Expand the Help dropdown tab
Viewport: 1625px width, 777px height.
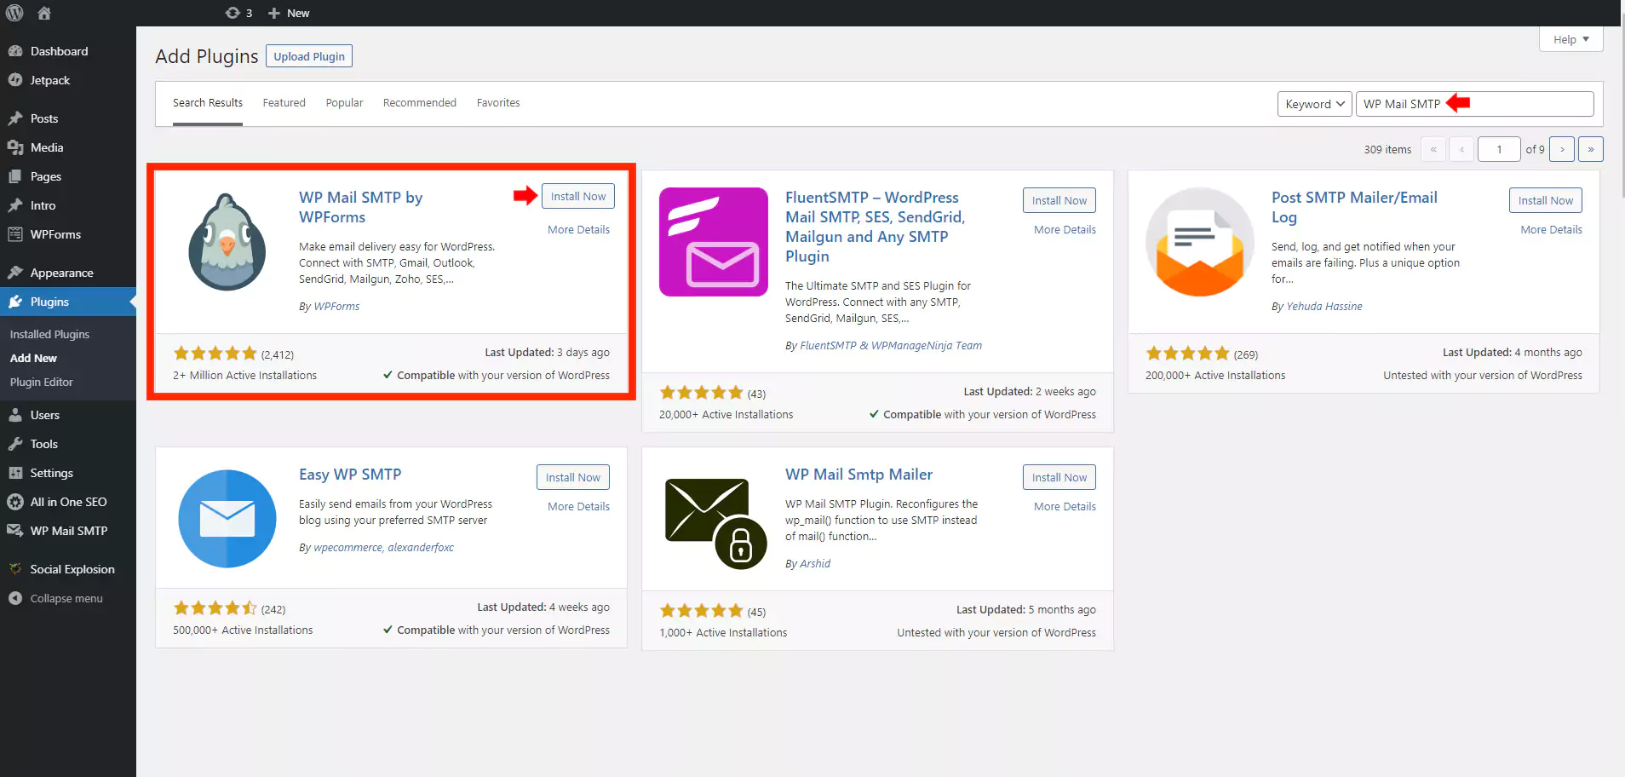tap(1571, 39)
